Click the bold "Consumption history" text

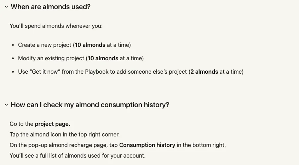147,145
